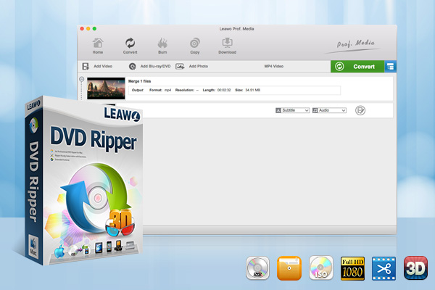Open the Home section
435x290 pixels.
pyautogui.click(x=98, y=46)
